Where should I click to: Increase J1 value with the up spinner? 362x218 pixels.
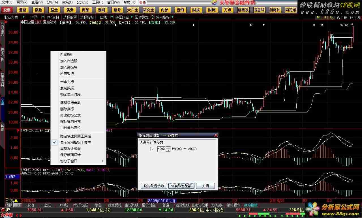[168, 147]
